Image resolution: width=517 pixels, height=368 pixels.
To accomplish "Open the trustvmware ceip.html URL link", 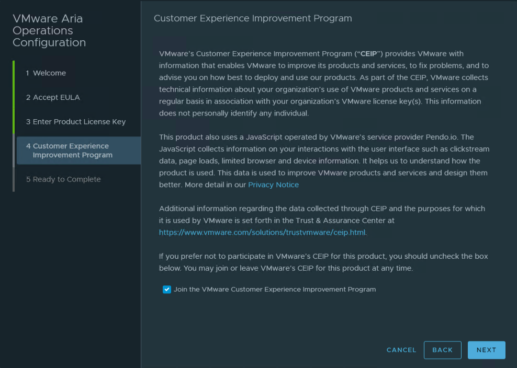I will pyautogui.click(x=262, y=233).
